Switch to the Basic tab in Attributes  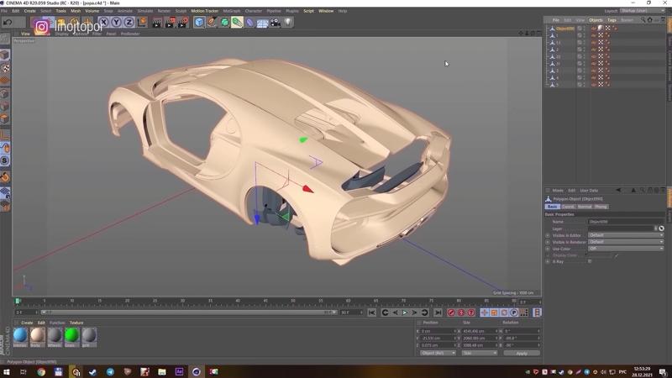[552, 207]
